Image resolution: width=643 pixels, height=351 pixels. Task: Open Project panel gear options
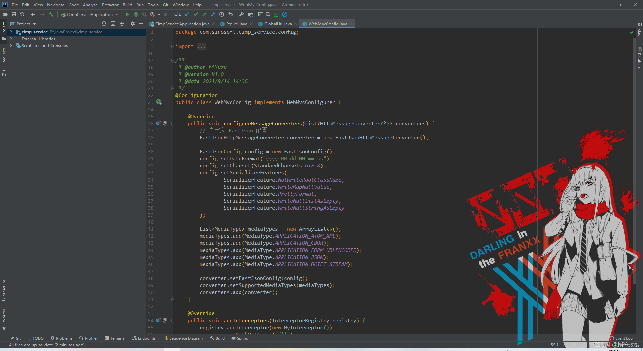pyautogui.click(x=133, y=24)
